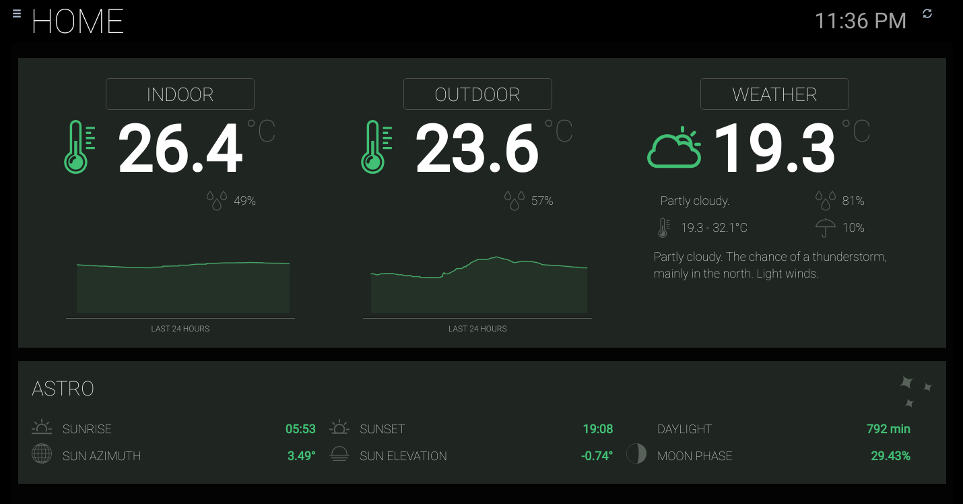This screenshot has height=504, width=963.
Task: Click the indoor humidity droplets icon
Action: coord(217,201)
